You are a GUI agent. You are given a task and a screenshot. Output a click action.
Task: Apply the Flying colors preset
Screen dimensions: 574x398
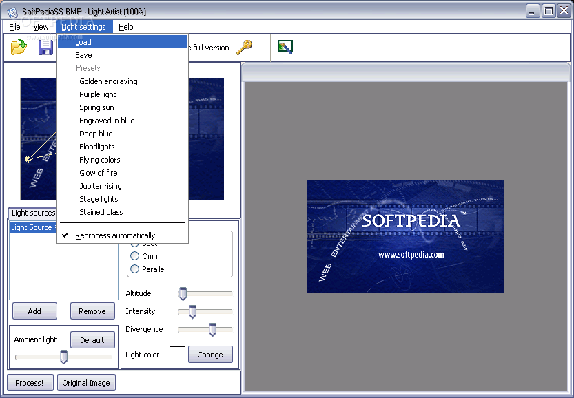122,160
